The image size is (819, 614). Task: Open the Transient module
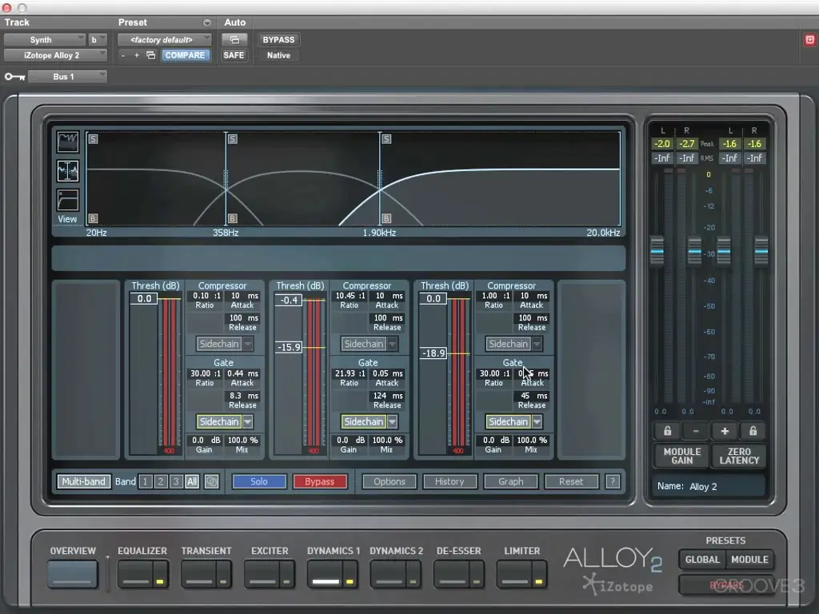pyautogui.click(x=199, y=574)
